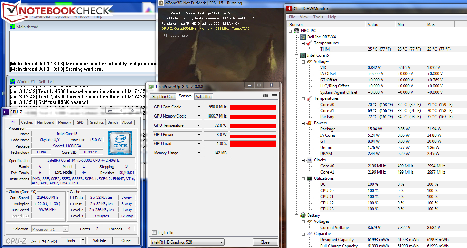Open the HWMonitor Help menu
This screenshot has height=248, width=467.
[x=332, y=17]
